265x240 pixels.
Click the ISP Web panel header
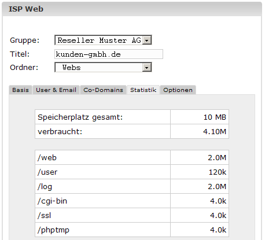[132, 9]
